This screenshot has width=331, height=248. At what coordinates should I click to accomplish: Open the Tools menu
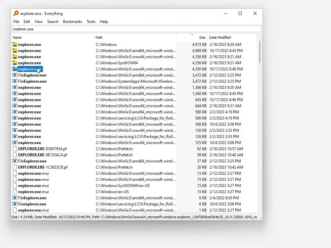tap(91, 22)
